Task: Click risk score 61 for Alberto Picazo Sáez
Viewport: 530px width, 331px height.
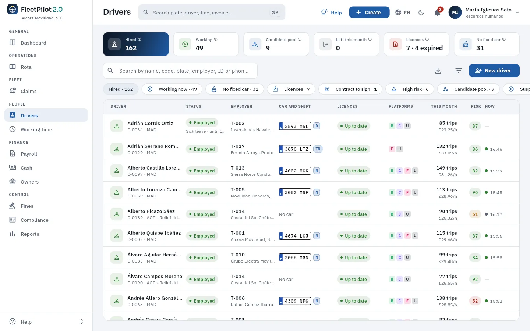Action: pos(475,214)
